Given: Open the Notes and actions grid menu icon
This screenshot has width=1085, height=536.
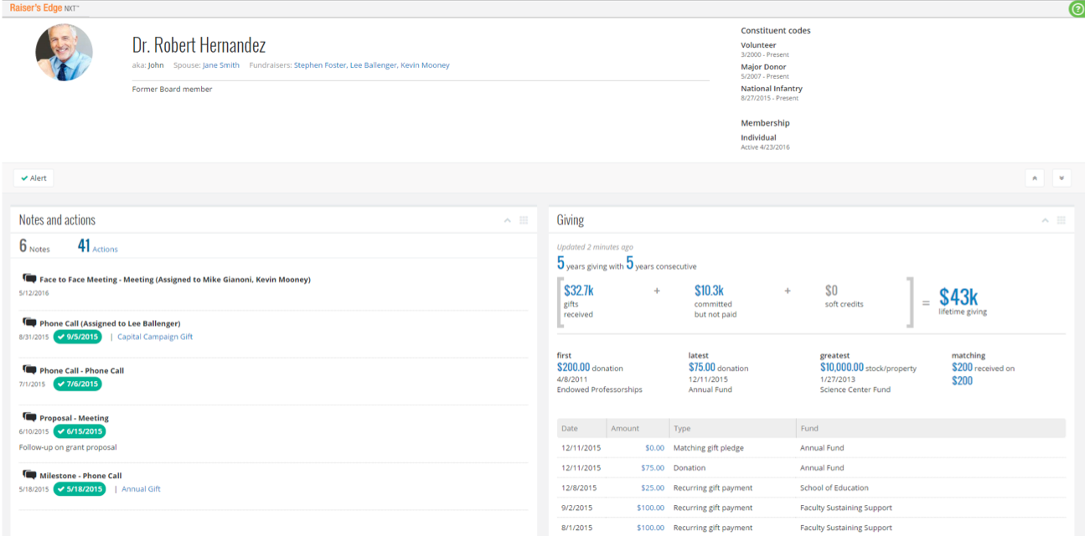Looking at the screenshot, I should coord(524,220).
